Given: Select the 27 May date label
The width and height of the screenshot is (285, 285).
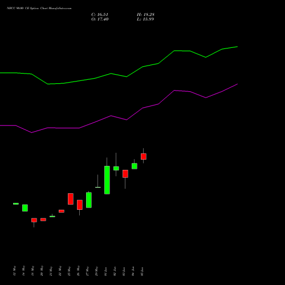Looking at the screenshot, I should click(x=87, y=271).
